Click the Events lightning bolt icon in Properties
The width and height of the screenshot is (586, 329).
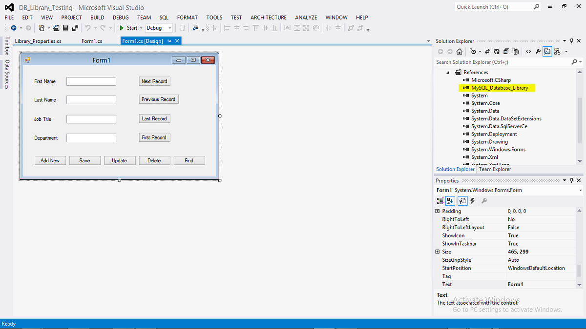472,200
